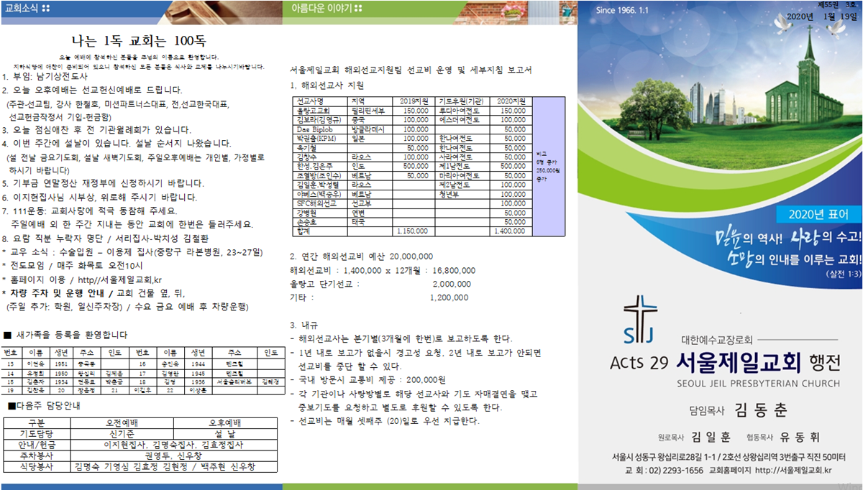
Task: Select the report title '서울제일교회 해외선교지원팀 선교비 운영 및 세부지침 보고서'
Action: [x=410, y=70]
